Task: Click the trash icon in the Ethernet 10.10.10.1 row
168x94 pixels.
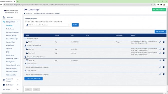Action: tap(164, 49)
